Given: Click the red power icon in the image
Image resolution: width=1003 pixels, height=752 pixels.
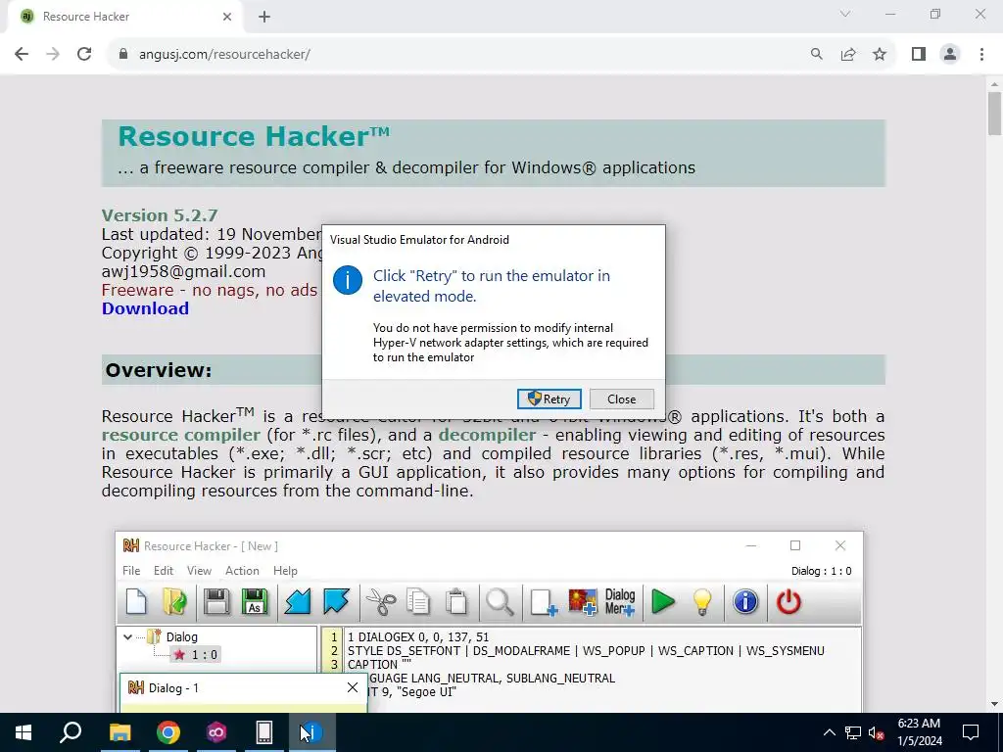Looking at the screenshot, I should coord(788,602).
